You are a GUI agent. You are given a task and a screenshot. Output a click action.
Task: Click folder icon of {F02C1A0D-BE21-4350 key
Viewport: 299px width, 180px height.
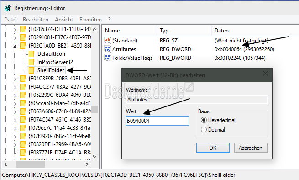23,46
